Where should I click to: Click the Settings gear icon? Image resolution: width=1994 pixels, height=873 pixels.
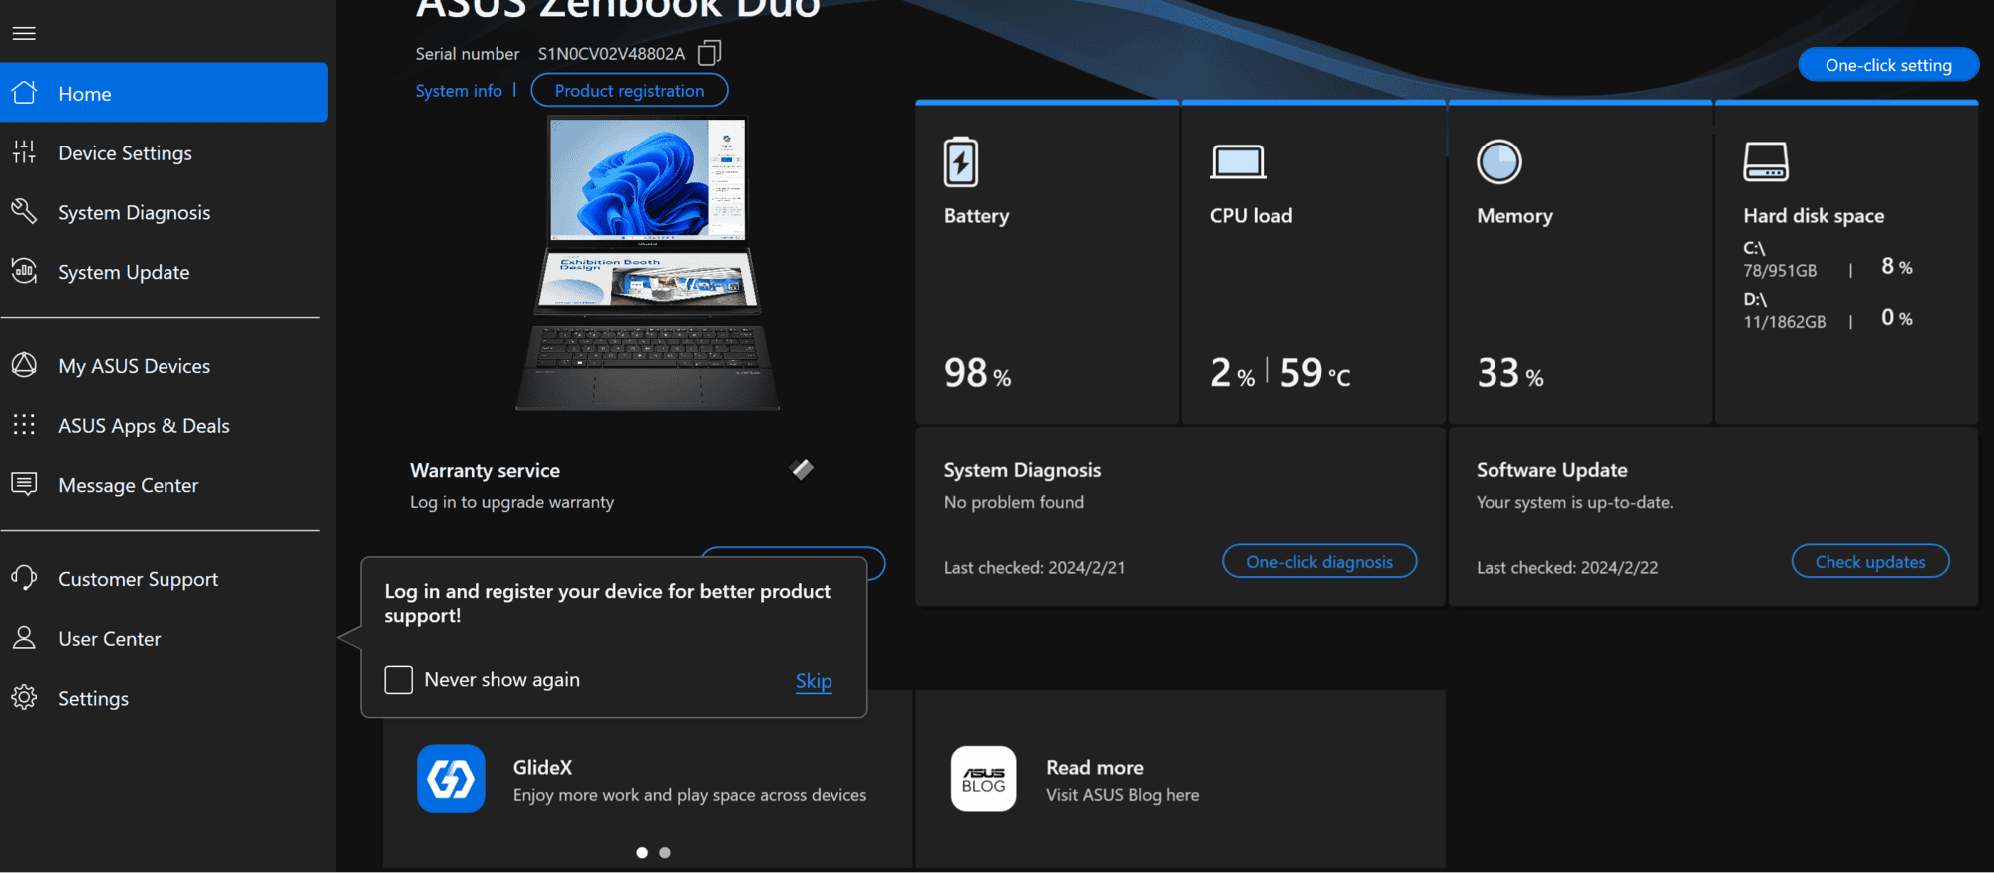[x=24, y=697]
